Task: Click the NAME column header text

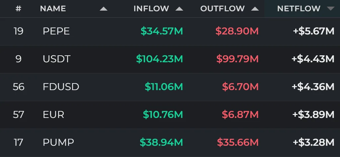Action: pos(53,9)
